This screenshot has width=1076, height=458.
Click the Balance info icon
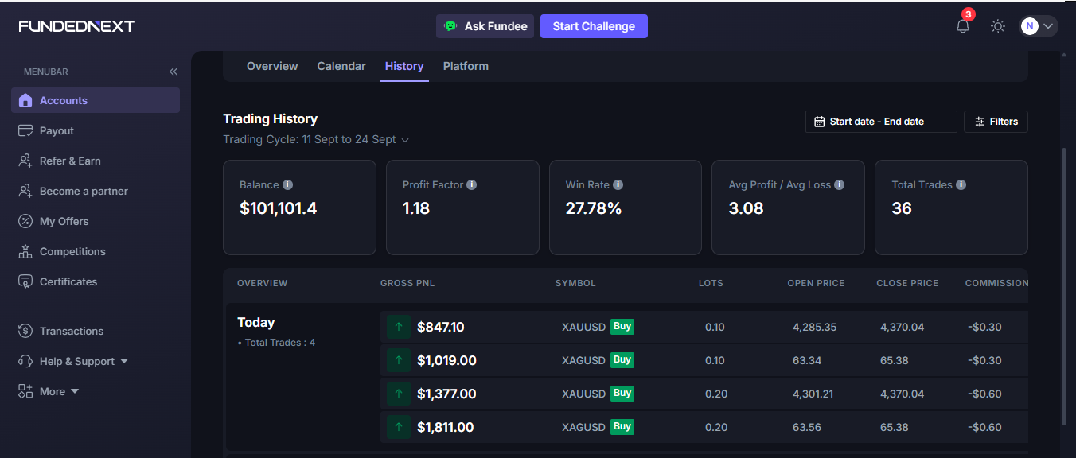point(288,184)
